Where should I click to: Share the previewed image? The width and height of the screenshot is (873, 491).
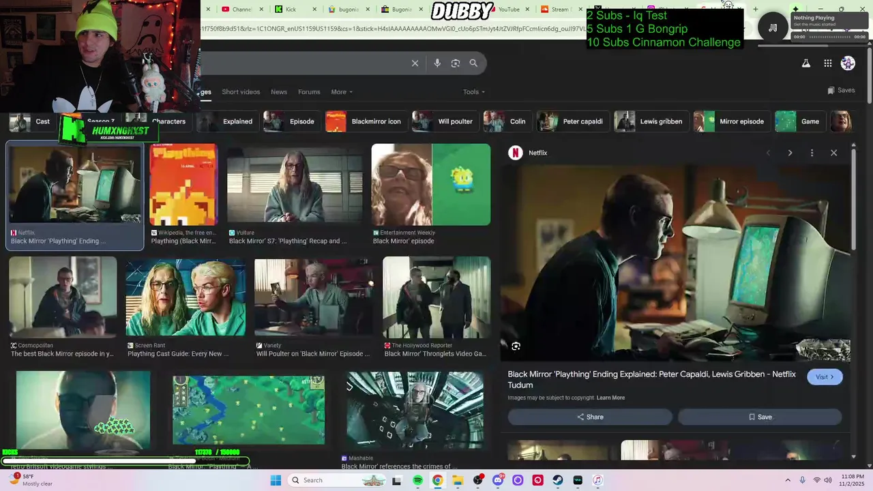[x=590, y=417]
